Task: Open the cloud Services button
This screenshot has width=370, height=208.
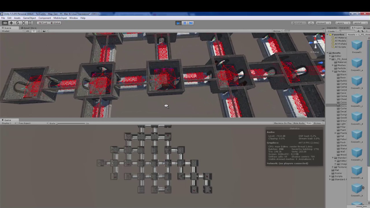Action: (311, 23)
